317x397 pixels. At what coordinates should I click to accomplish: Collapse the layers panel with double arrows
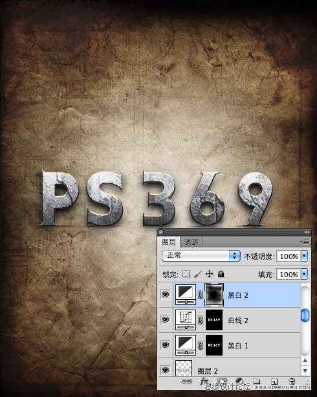(x=307, y=232)
